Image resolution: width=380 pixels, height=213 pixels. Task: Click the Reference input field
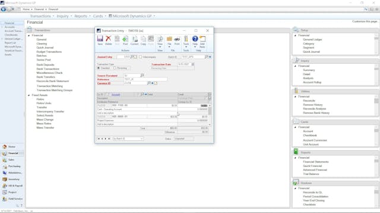point(145,79)
